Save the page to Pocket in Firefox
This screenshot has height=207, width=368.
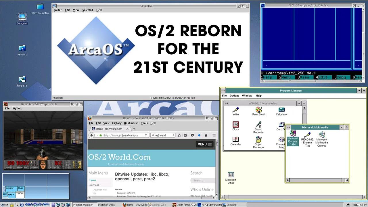[x=192, y=135]
